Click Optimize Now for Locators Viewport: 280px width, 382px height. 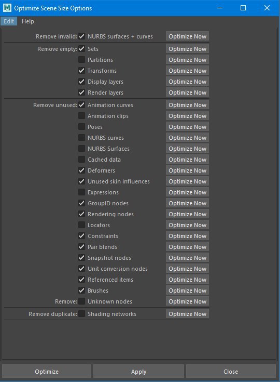coord(187,225)
